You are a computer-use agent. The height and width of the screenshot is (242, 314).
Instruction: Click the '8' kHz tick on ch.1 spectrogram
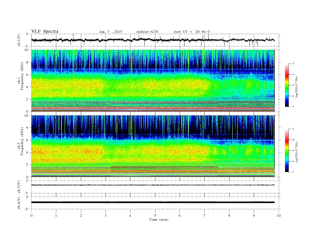[28, 62]
